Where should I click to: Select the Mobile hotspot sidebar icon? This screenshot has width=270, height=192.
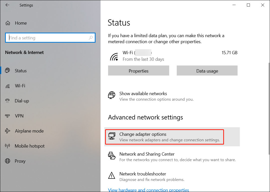click(8, 146)
